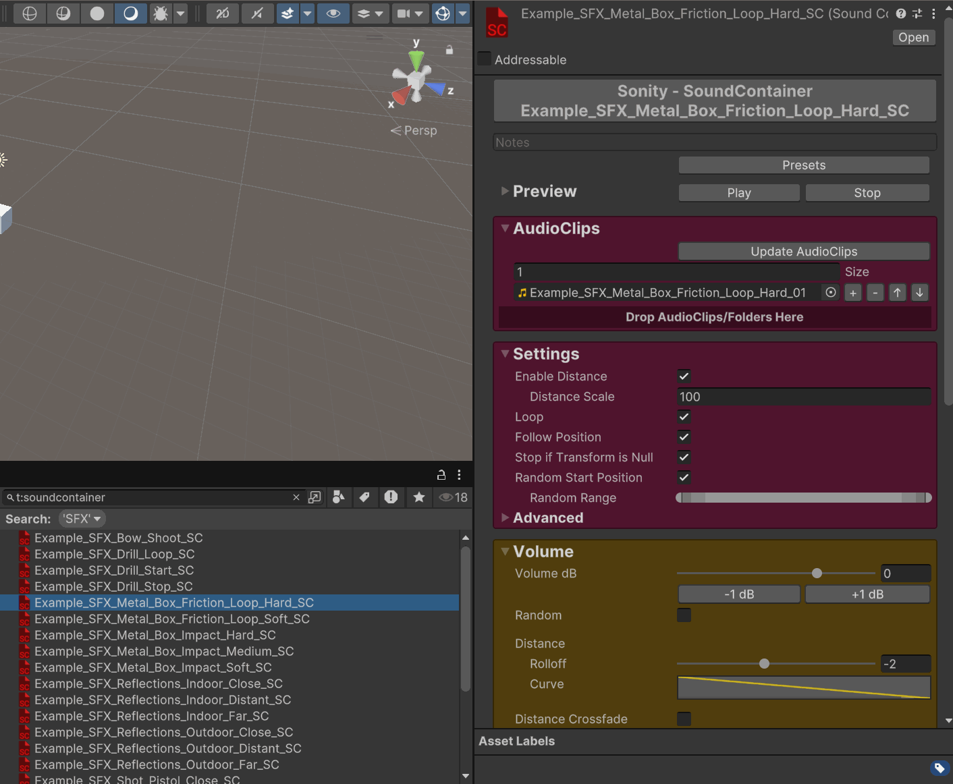Toggle scene effects (skybox/fx) icon
This screenshot has width=953, height=784.
(x=288, y=13)
